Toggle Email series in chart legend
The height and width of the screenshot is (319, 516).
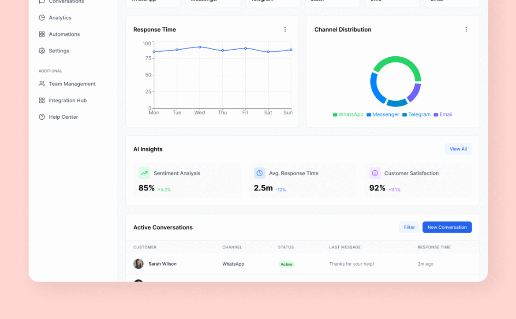(x=443, y=114)
